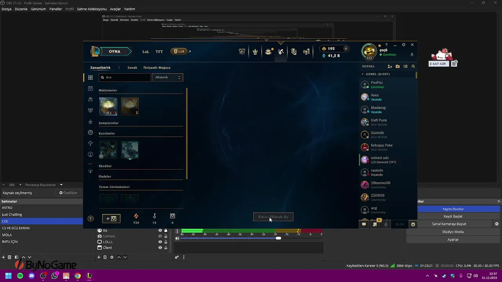
Task: Select the champion helmet category in loot sidebar
Action: 90,99
